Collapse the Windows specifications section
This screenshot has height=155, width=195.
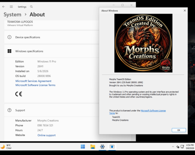pos(51,51)
